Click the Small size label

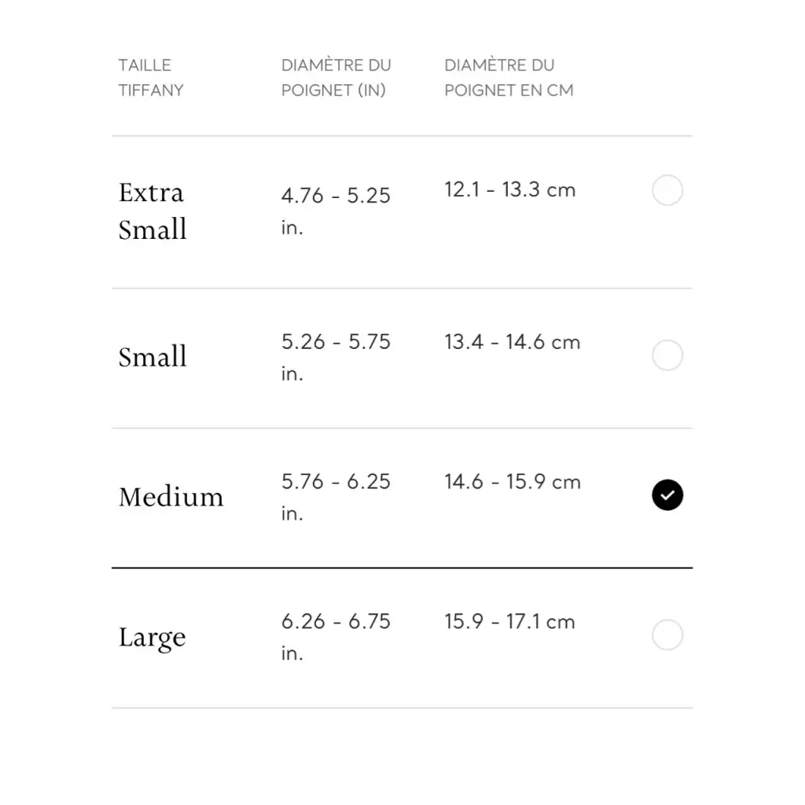tap(153, 357)
